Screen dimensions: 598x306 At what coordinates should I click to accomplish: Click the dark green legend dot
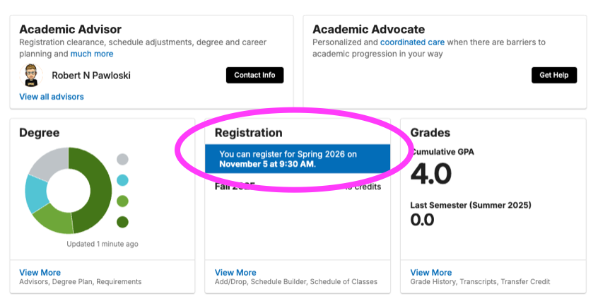click(122, 222)
